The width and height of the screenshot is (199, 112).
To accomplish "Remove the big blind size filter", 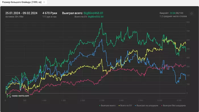I will [x=44, y=2].
